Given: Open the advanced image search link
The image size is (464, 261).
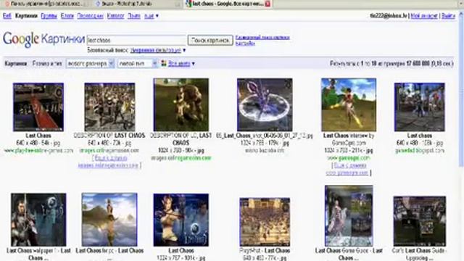Looking at the screenshot, I should (262, 38).
